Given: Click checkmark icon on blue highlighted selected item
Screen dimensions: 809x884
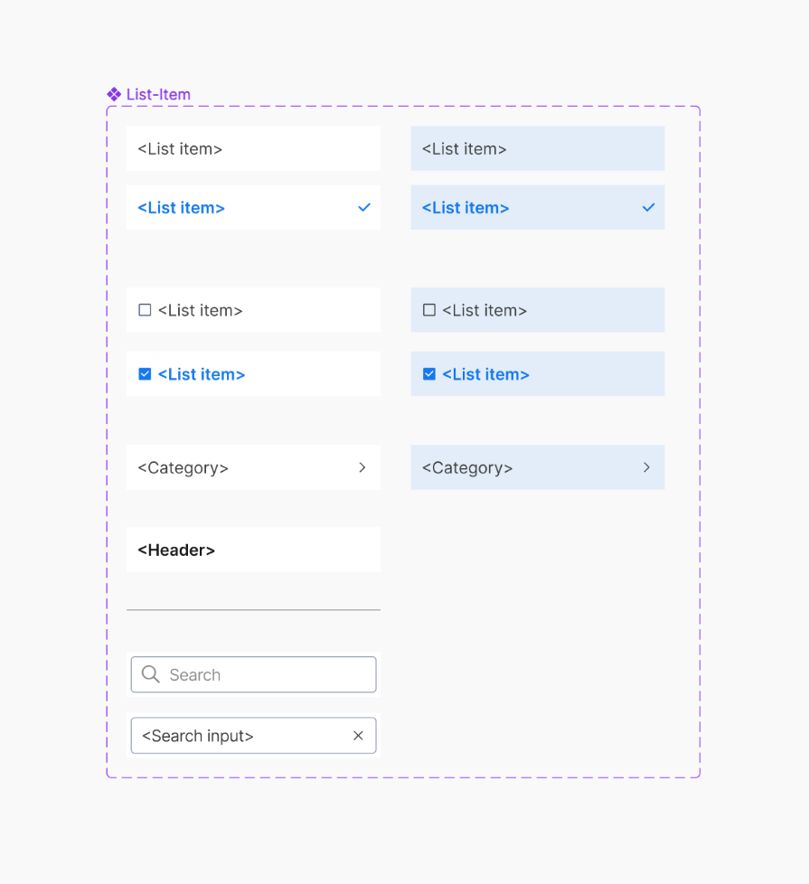Looking at the screenshot, I should click(648, 207).
